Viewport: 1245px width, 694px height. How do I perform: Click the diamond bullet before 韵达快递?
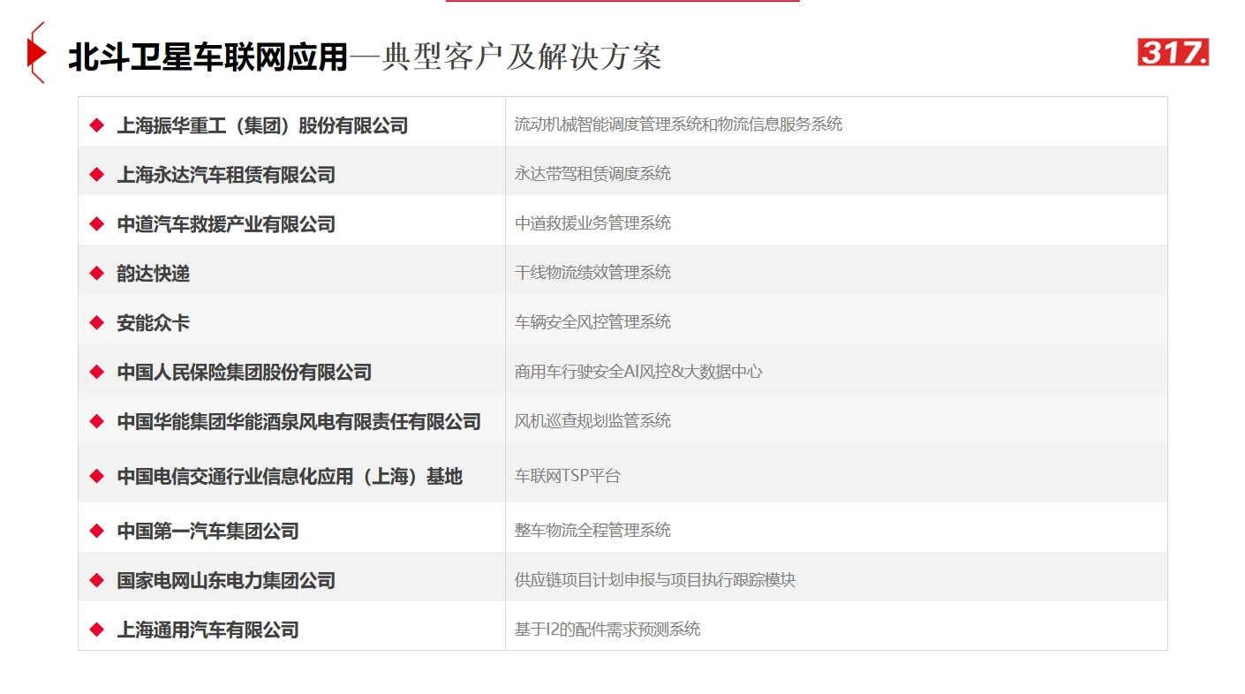97,274
